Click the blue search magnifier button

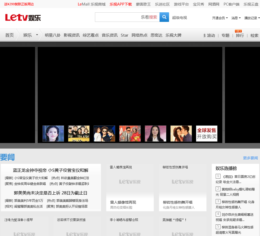tap(164, 17)
